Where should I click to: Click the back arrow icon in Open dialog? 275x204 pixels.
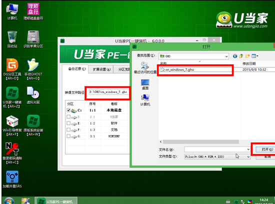tap(235, 56)
